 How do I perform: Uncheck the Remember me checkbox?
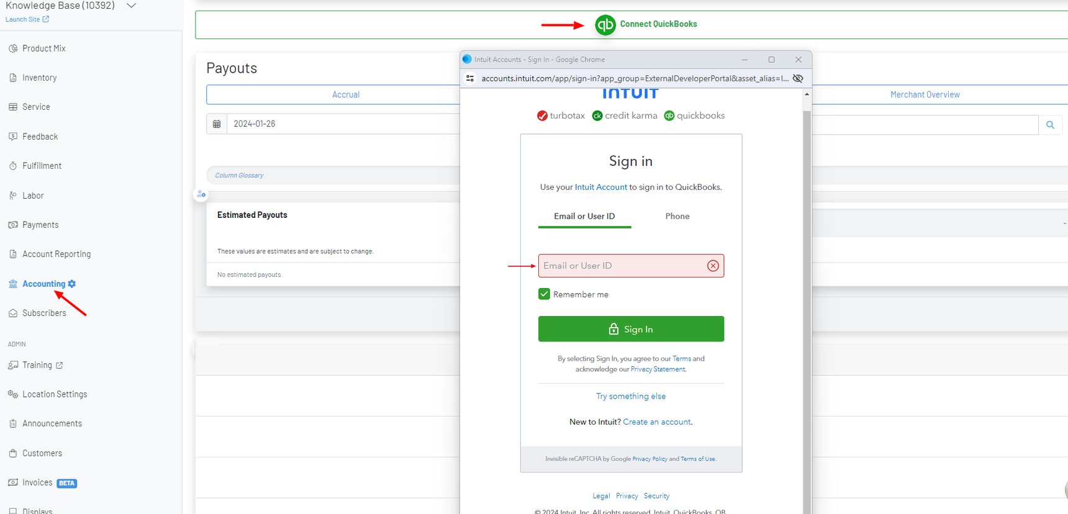544,294
